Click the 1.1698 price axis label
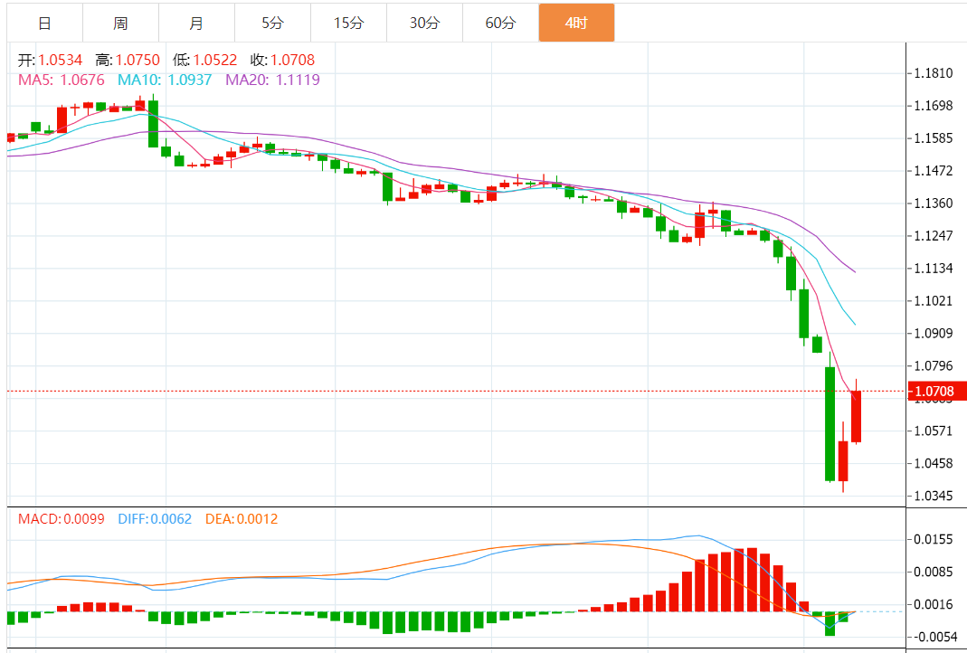 point(934,106)
